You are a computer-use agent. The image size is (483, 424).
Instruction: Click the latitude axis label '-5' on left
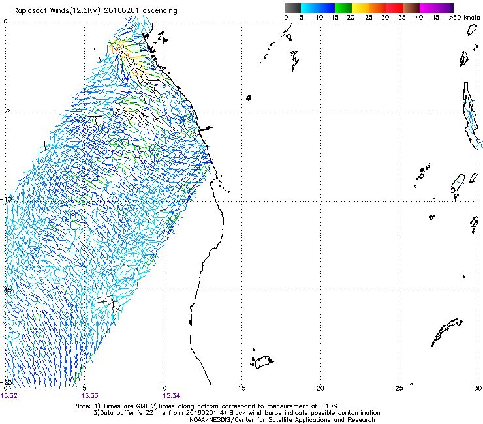[6, 110]
